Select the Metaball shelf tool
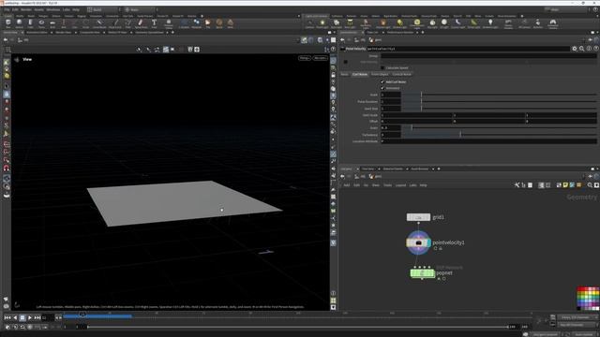Image resolution: width=600 pixels, height=337 pixels. tap(196, 23)
